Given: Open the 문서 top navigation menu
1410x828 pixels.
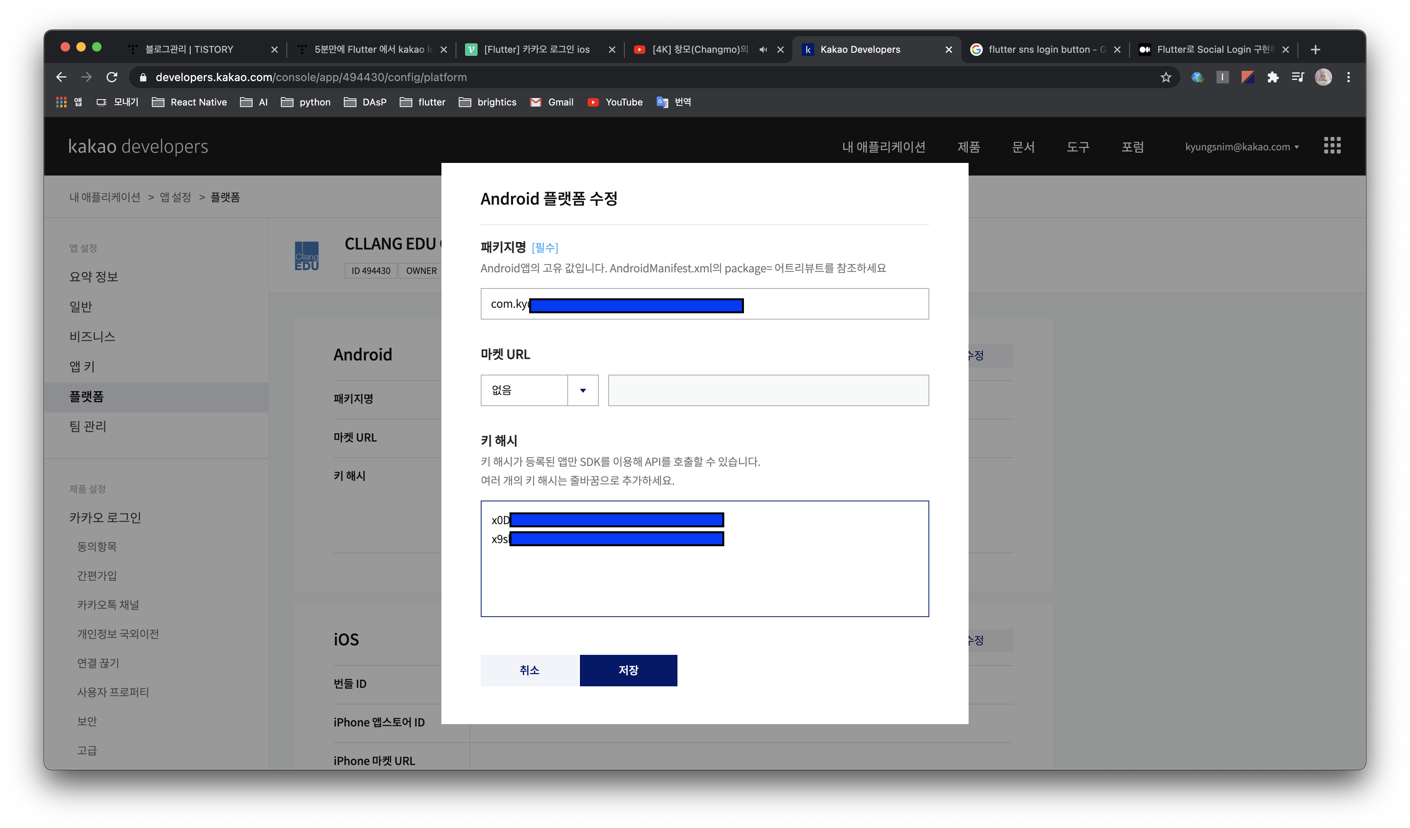Looking at the screenshot, I should click(x=1023, y=147).
